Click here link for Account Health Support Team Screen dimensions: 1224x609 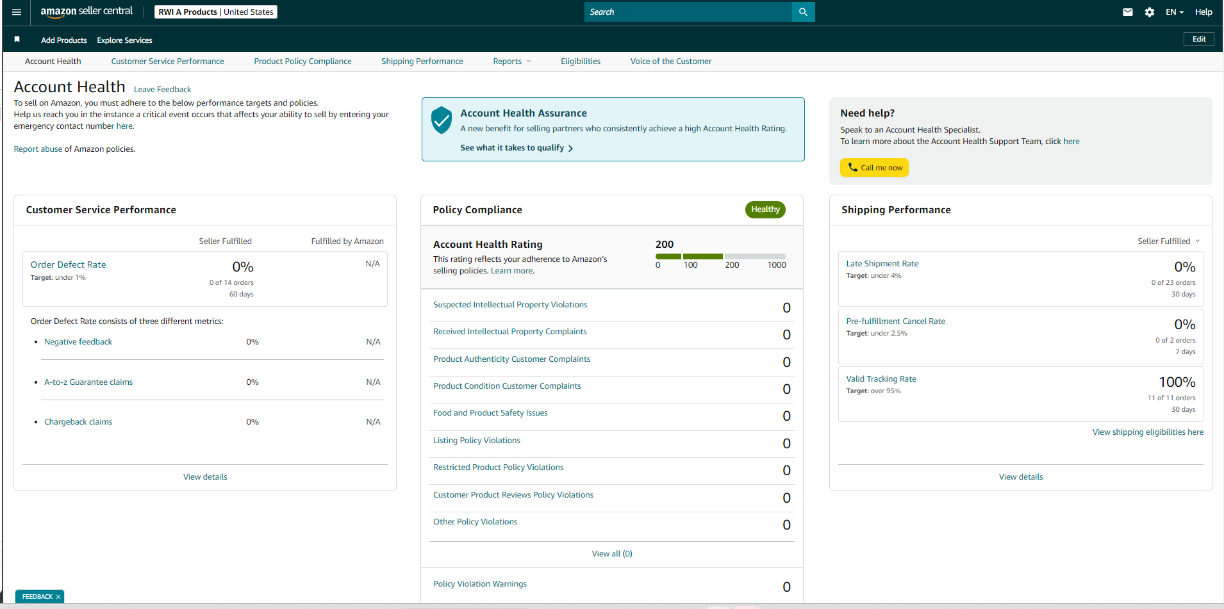(1071, 142)
